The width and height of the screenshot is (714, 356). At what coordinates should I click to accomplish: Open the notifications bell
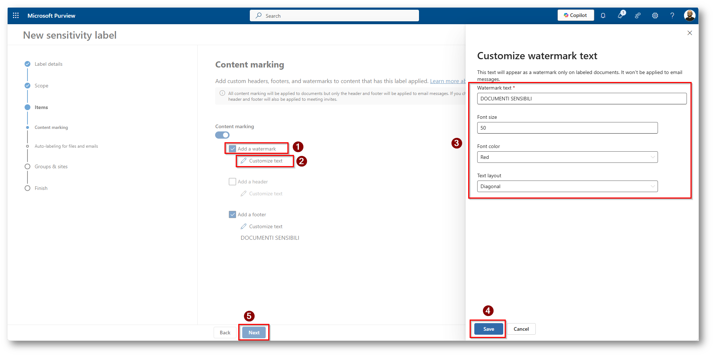pos(603,16)
